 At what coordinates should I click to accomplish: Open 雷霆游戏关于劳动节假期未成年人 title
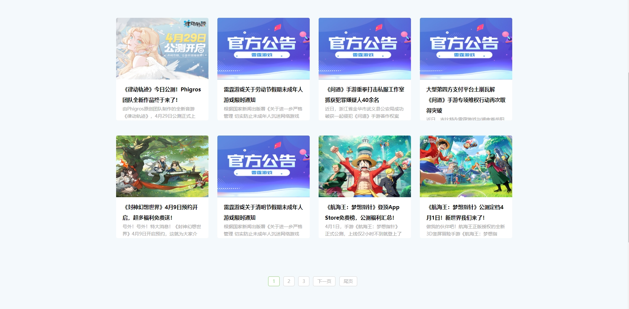pyautogui.click(x=263, y=95)
